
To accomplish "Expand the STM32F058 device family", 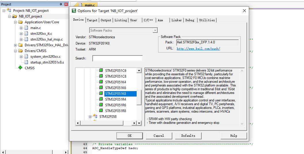I will coord(90,117).
